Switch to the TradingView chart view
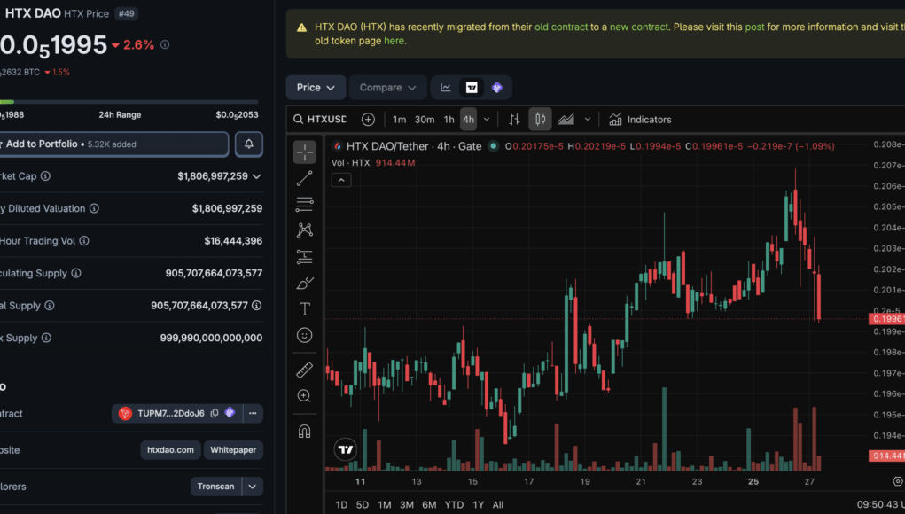Screen dimensions: 905x514 pyautogui.click(x=472, y=87)
